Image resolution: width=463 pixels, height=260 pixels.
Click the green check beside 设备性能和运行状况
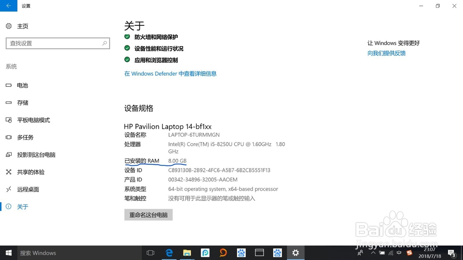point(127,48)
